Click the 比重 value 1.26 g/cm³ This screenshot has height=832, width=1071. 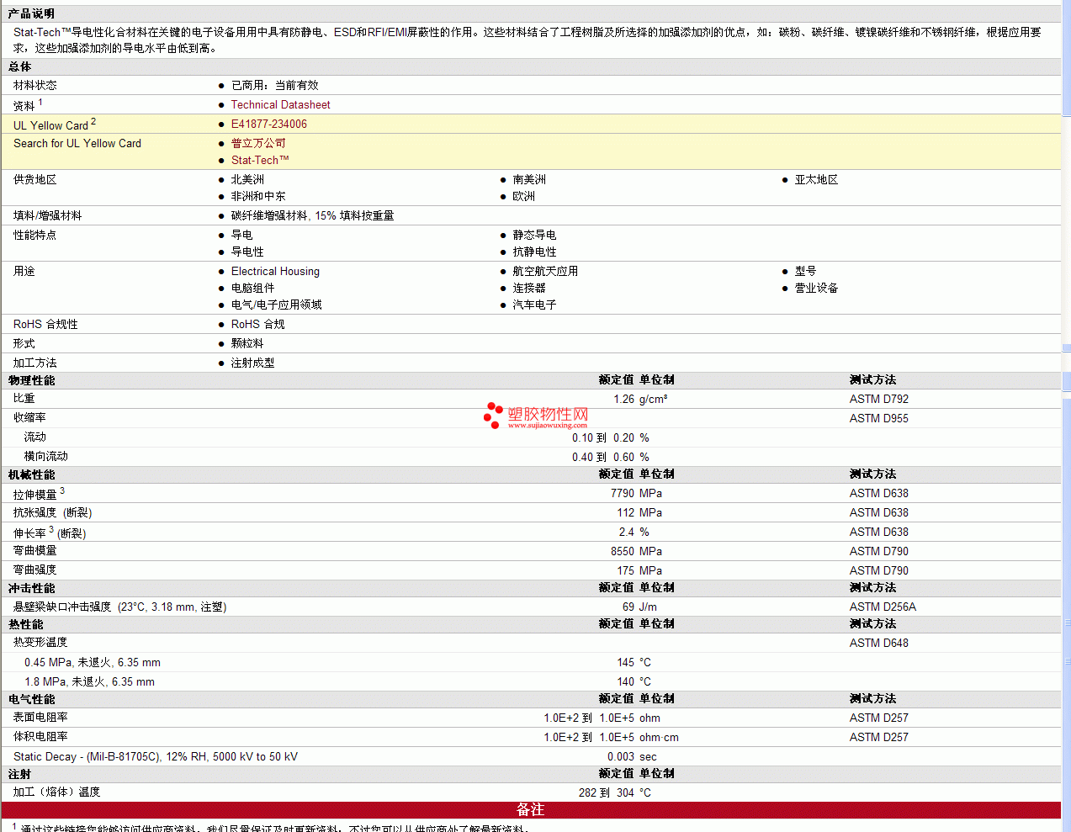[x=640, y=399]
